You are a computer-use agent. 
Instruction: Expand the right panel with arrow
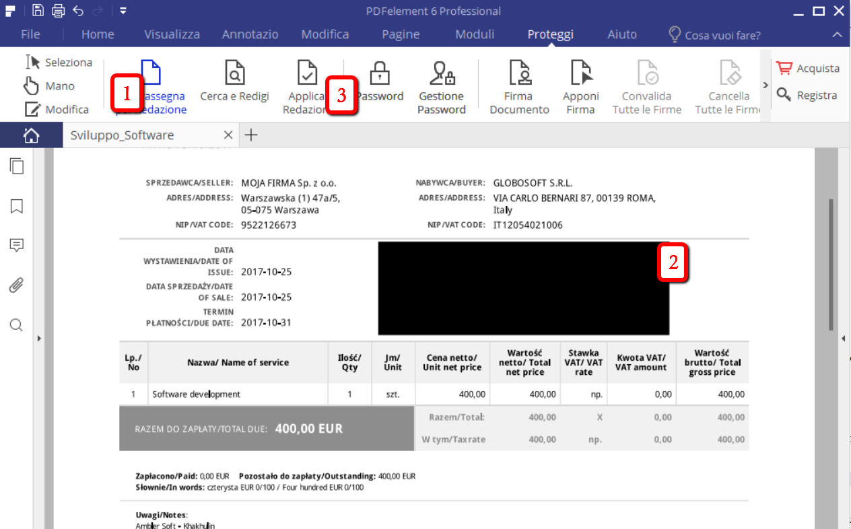[844, 339]
